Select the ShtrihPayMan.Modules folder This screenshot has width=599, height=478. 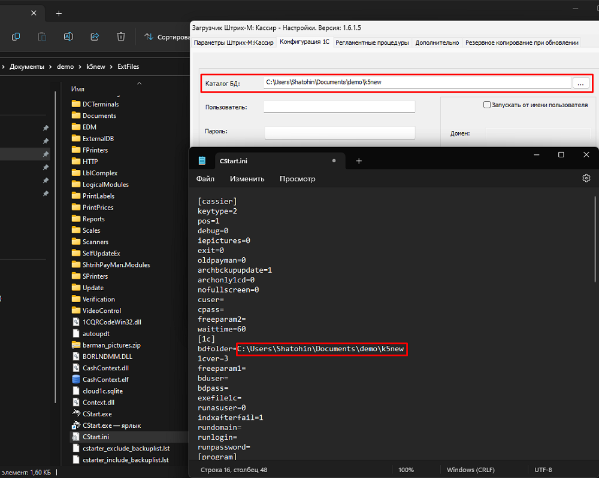[111, 264]
